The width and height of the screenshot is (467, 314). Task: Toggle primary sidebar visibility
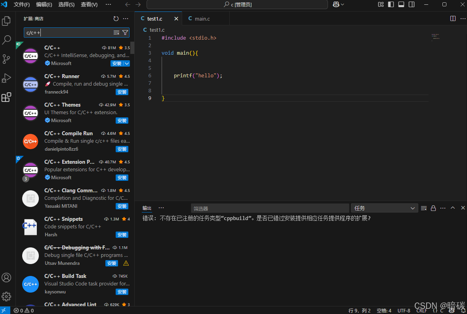391,4
